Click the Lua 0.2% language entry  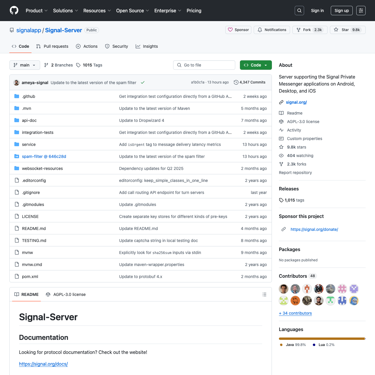click(x=323, y=345)
